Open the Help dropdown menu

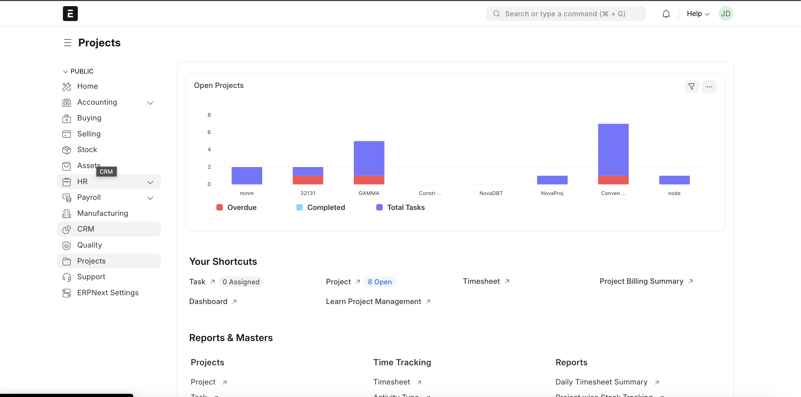[x=697, y=13]
